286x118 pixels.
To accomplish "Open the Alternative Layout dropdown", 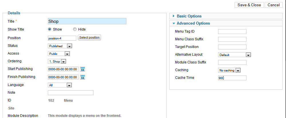I will click(x=234, y=55).
